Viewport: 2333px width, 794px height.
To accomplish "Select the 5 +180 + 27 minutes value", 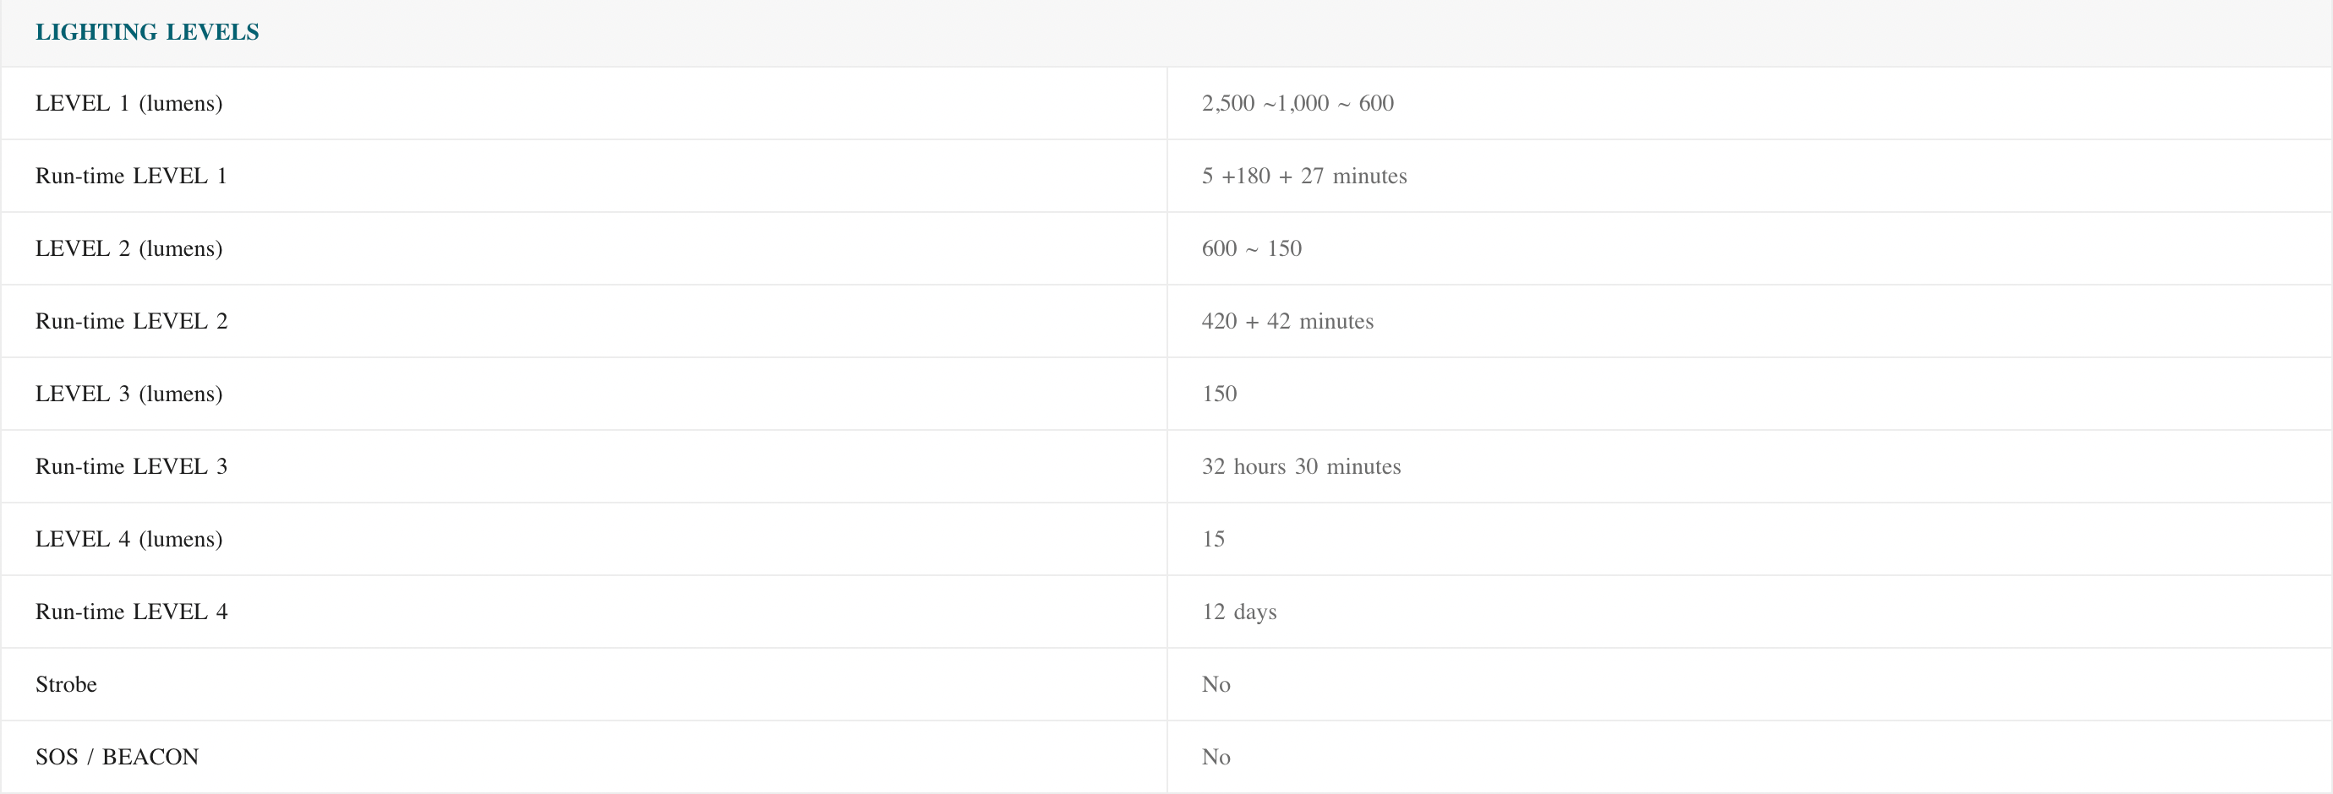I will pos(1303,176).
